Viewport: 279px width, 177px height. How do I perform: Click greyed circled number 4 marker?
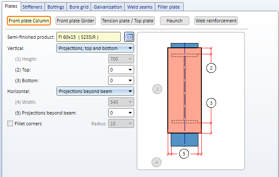pos(157,162)
